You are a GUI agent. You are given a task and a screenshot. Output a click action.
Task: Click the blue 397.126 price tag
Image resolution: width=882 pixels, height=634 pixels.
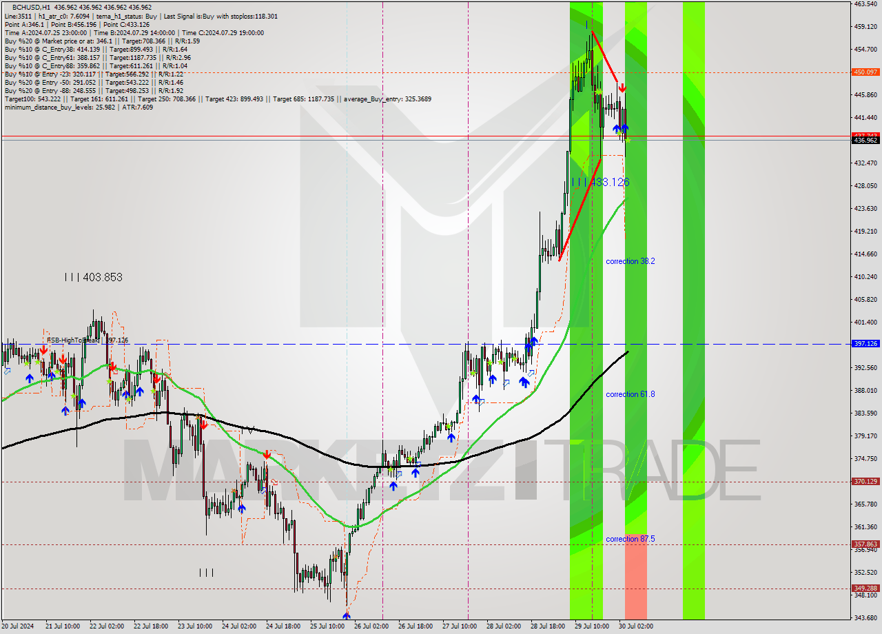tap(865, 343)
